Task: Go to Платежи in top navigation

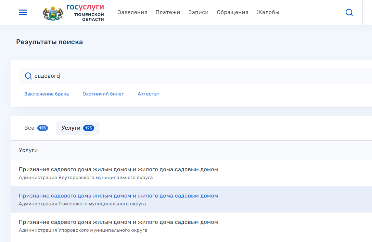Action: tap(168, 12)
